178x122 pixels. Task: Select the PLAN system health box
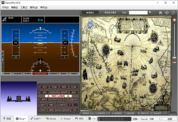74,87
